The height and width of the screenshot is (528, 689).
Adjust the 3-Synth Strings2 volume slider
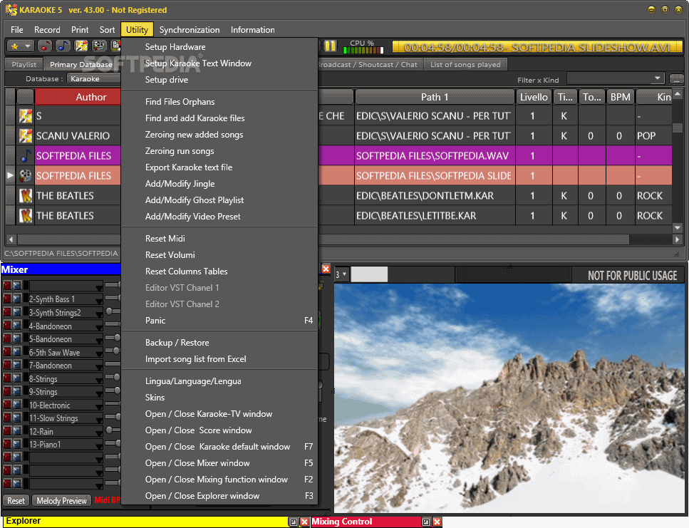point(109,311)
